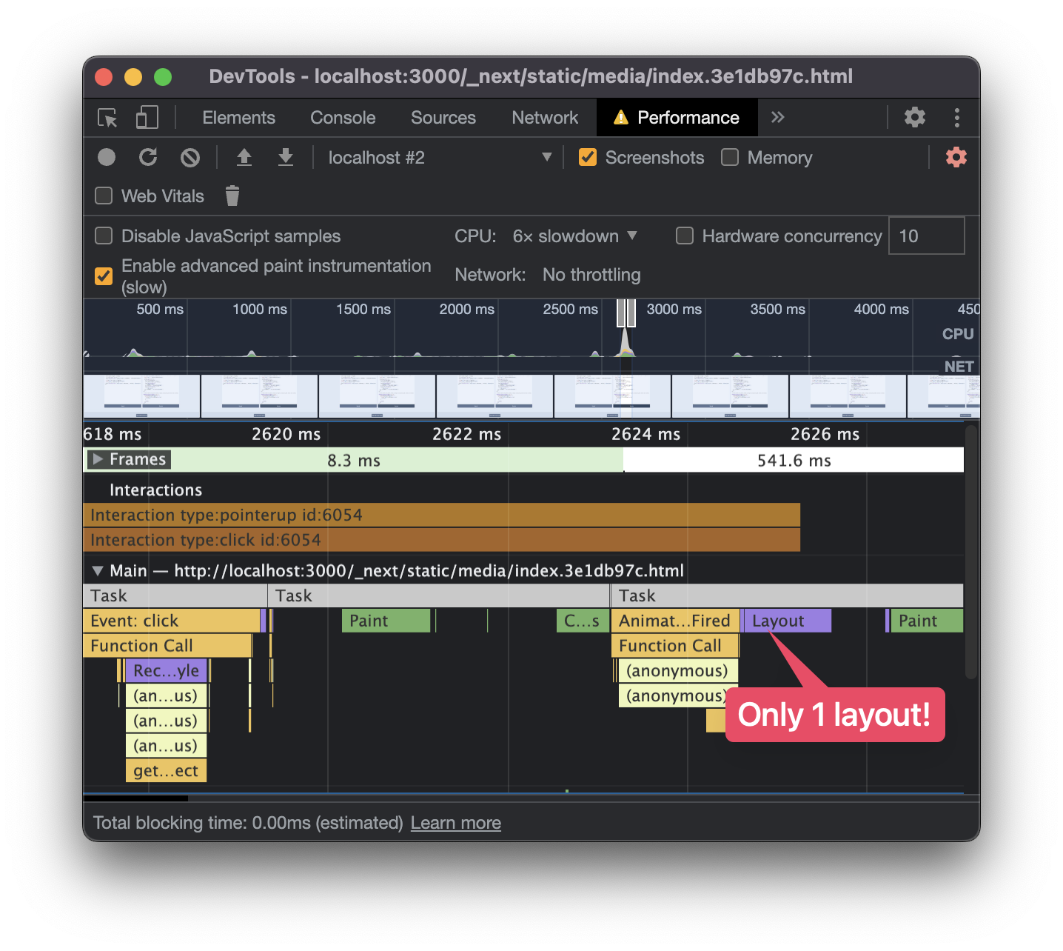Collapse the Main thread track
This screenshot has width=1063, height=951.
coord(98,570)
